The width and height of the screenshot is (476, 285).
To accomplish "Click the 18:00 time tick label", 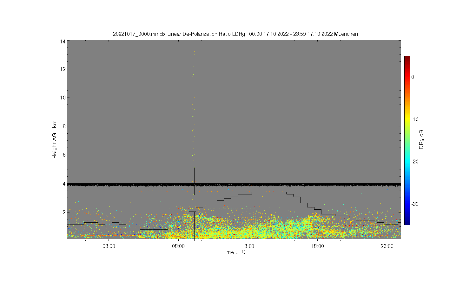I will (317, 246).
